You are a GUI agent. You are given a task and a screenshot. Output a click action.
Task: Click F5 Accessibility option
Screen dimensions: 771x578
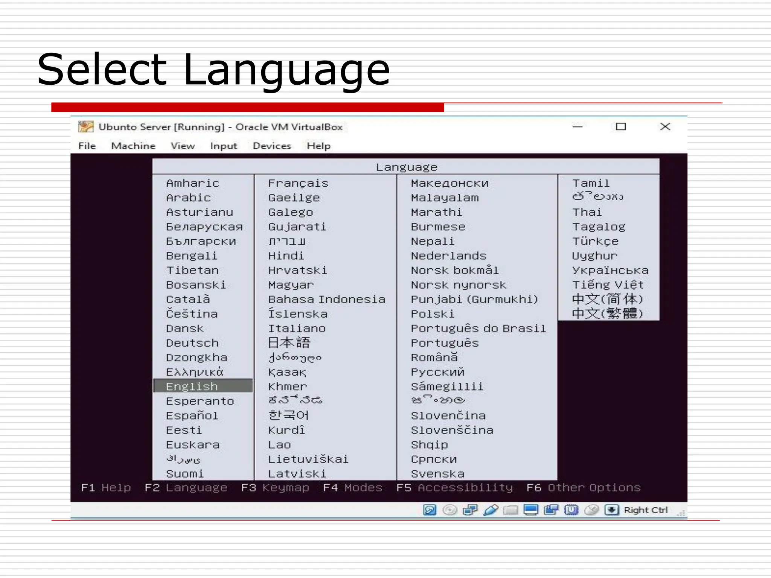click(x=454, y=488)
